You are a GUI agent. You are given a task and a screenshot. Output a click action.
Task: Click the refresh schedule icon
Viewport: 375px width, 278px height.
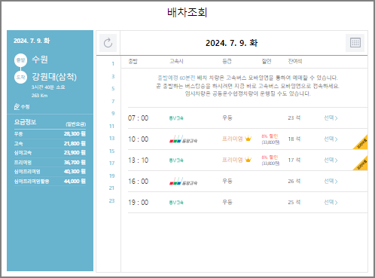pos(108,43)
